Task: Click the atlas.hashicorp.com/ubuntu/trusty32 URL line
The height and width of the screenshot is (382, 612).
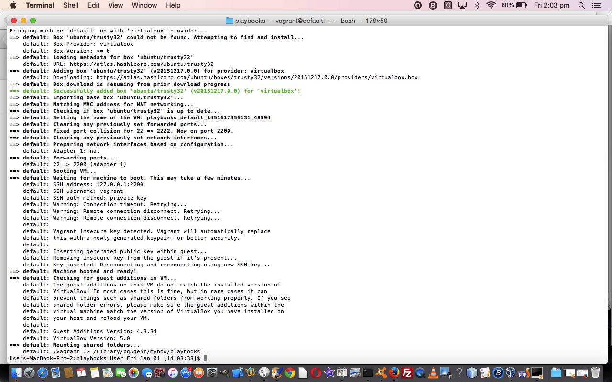Action: click(118, 64)
